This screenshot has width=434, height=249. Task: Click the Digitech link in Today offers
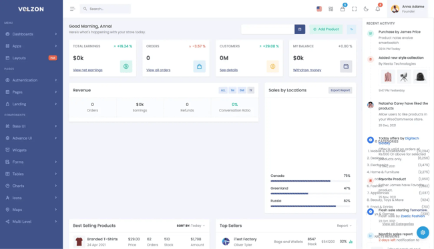[412, 138]
